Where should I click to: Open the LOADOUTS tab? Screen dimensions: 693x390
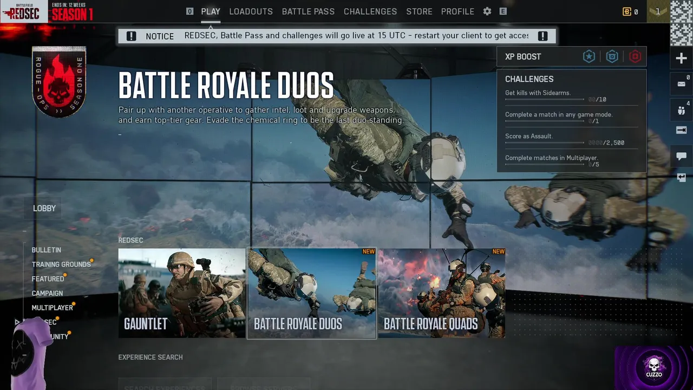(x=251, y=11)
